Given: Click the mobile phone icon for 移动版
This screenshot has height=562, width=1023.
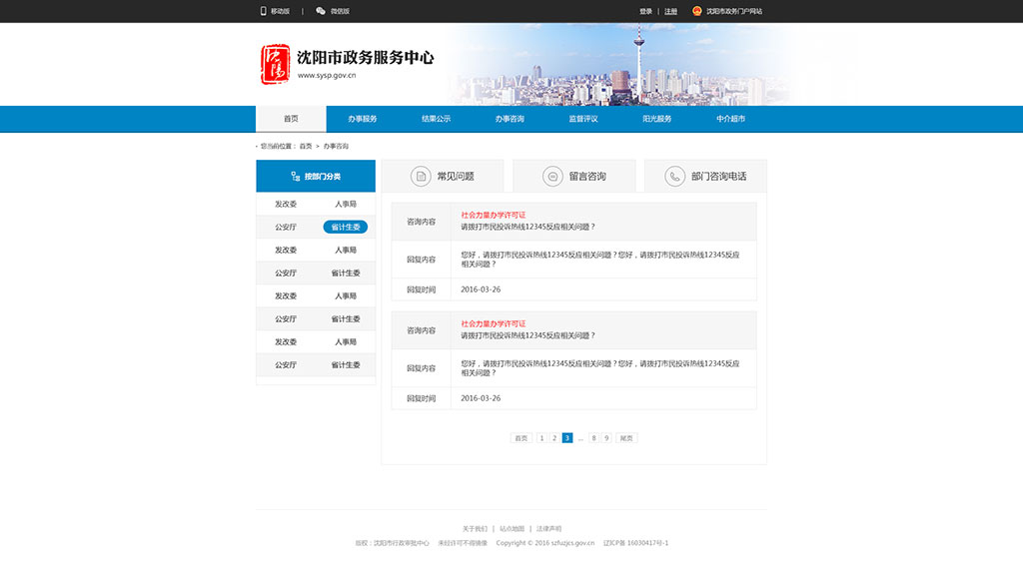Looking at the screenshot, I should [x=264, y=11].
